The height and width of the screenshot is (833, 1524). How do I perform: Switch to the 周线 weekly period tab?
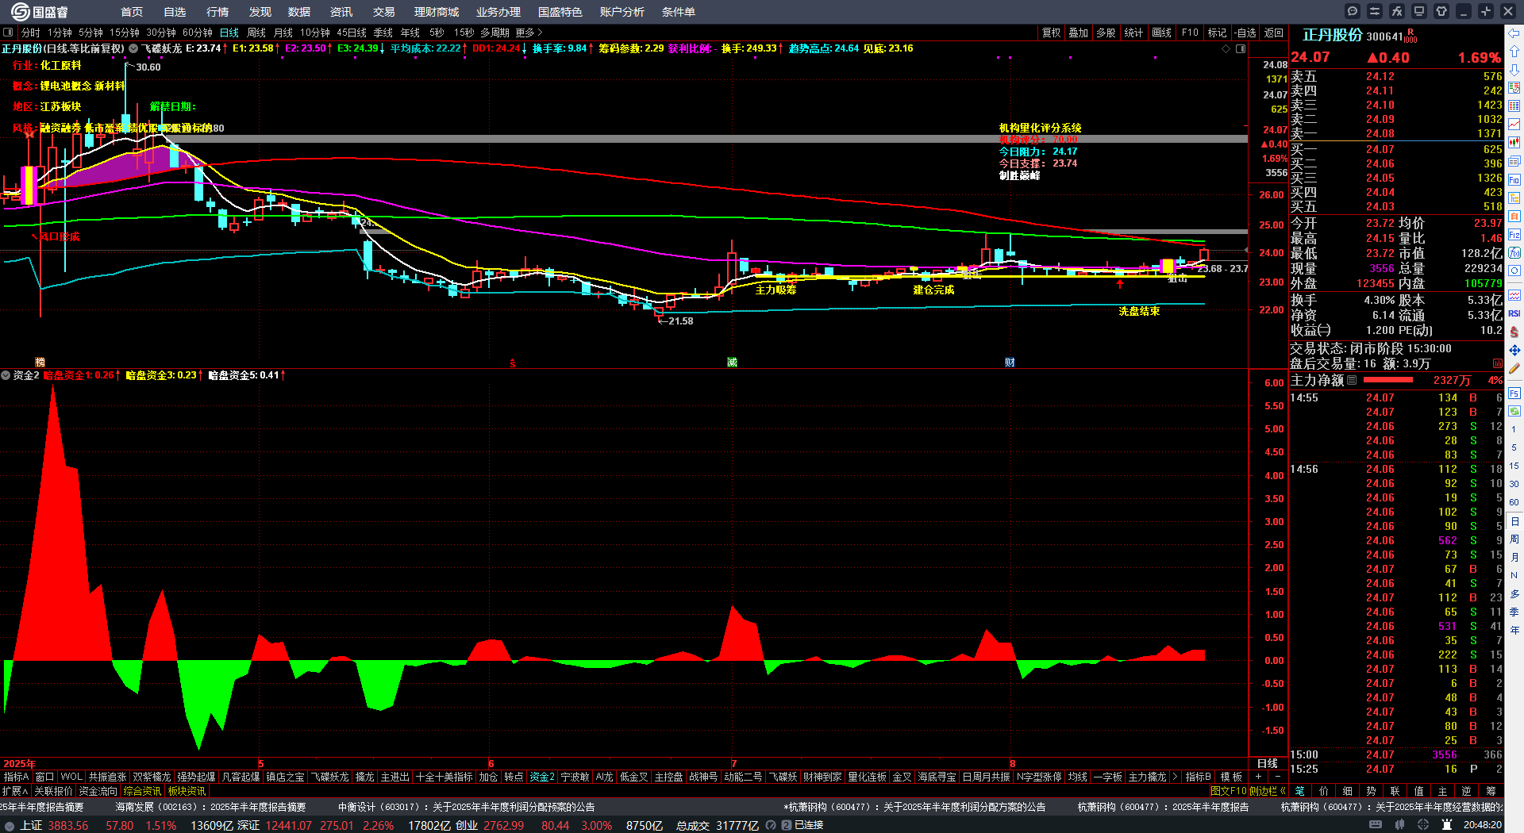point(256,33)
